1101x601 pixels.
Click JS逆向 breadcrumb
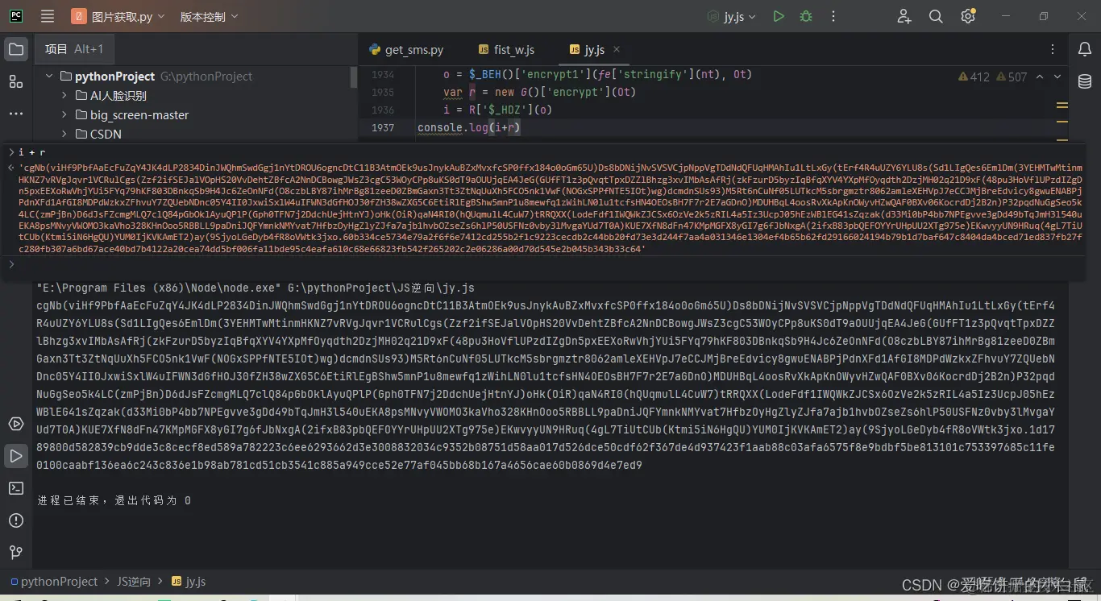point(134,582)
